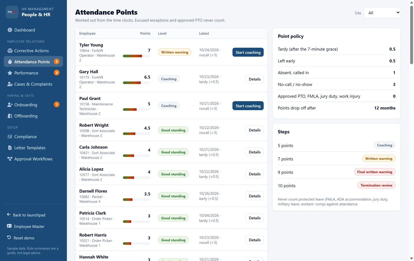Go to Corrective Actions section
Image resolution: width=414 pixels, height=261 pixels.
point(33,51)
